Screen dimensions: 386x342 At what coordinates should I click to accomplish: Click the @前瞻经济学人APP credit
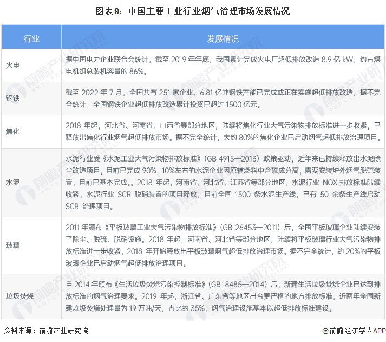pos(354,331)
